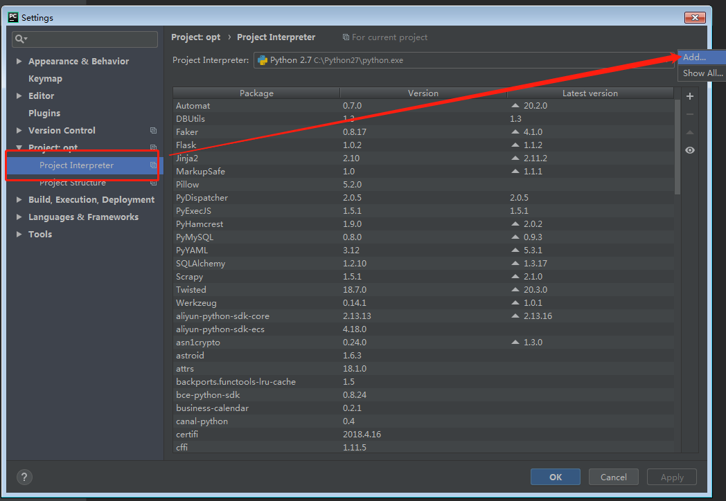Click the upgrade arrow next to Twisted 20.3.0
This screenshot has height=501, width=726.
515,289
